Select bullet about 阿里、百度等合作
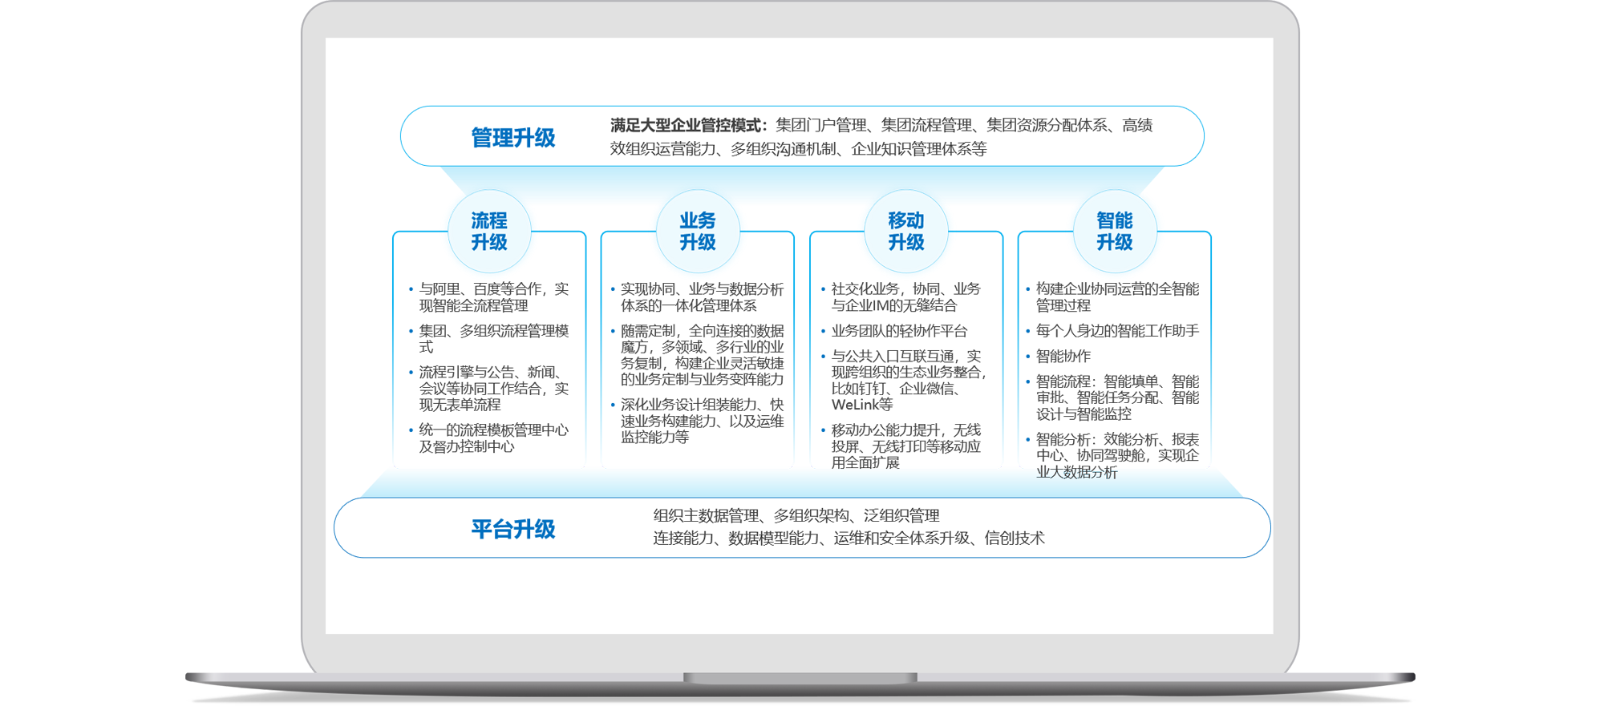1604x706 pixels. coord(493,297)
